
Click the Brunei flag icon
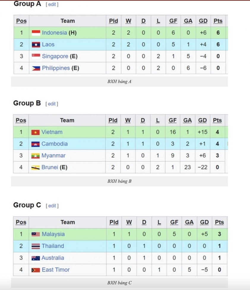[35, 168]
